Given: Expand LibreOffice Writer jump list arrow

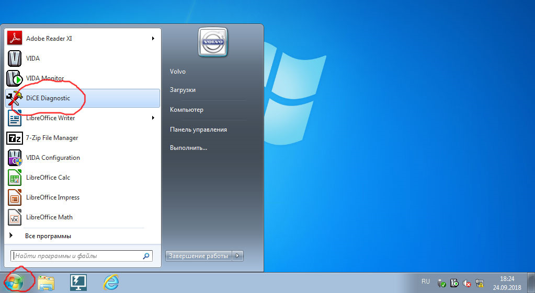Looking at the screenshot, I should 153,118.
